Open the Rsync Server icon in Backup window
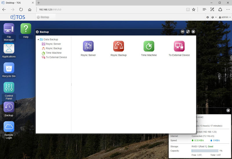The image size is (232, 159). click(x=88, y=46)
